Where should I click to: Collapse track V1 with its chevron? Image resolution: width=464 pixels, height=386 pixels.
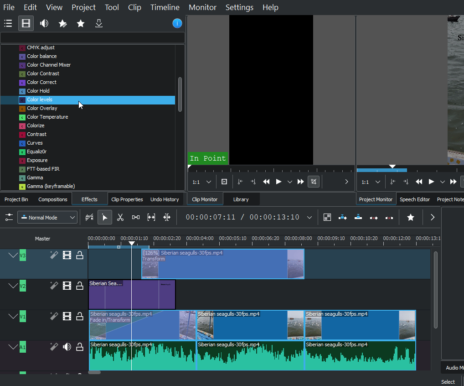13,316
